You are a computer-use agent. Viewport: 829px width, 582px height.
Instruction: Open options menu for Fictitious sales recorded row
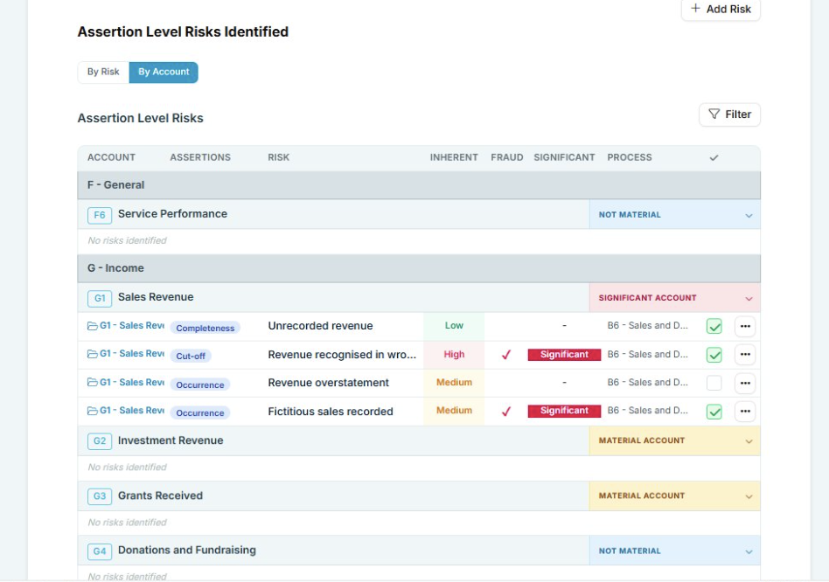tap(745, 412)
